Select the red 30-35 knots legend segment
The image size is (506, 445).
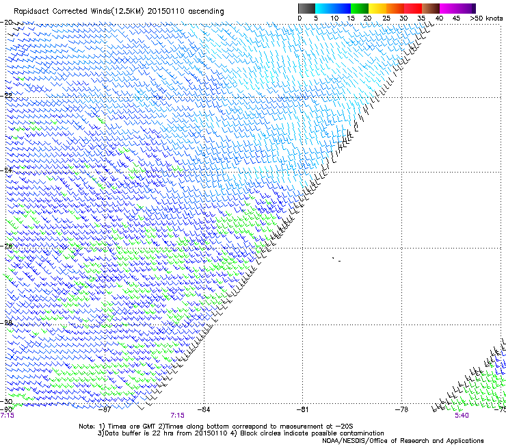click(x=413, y=8)
